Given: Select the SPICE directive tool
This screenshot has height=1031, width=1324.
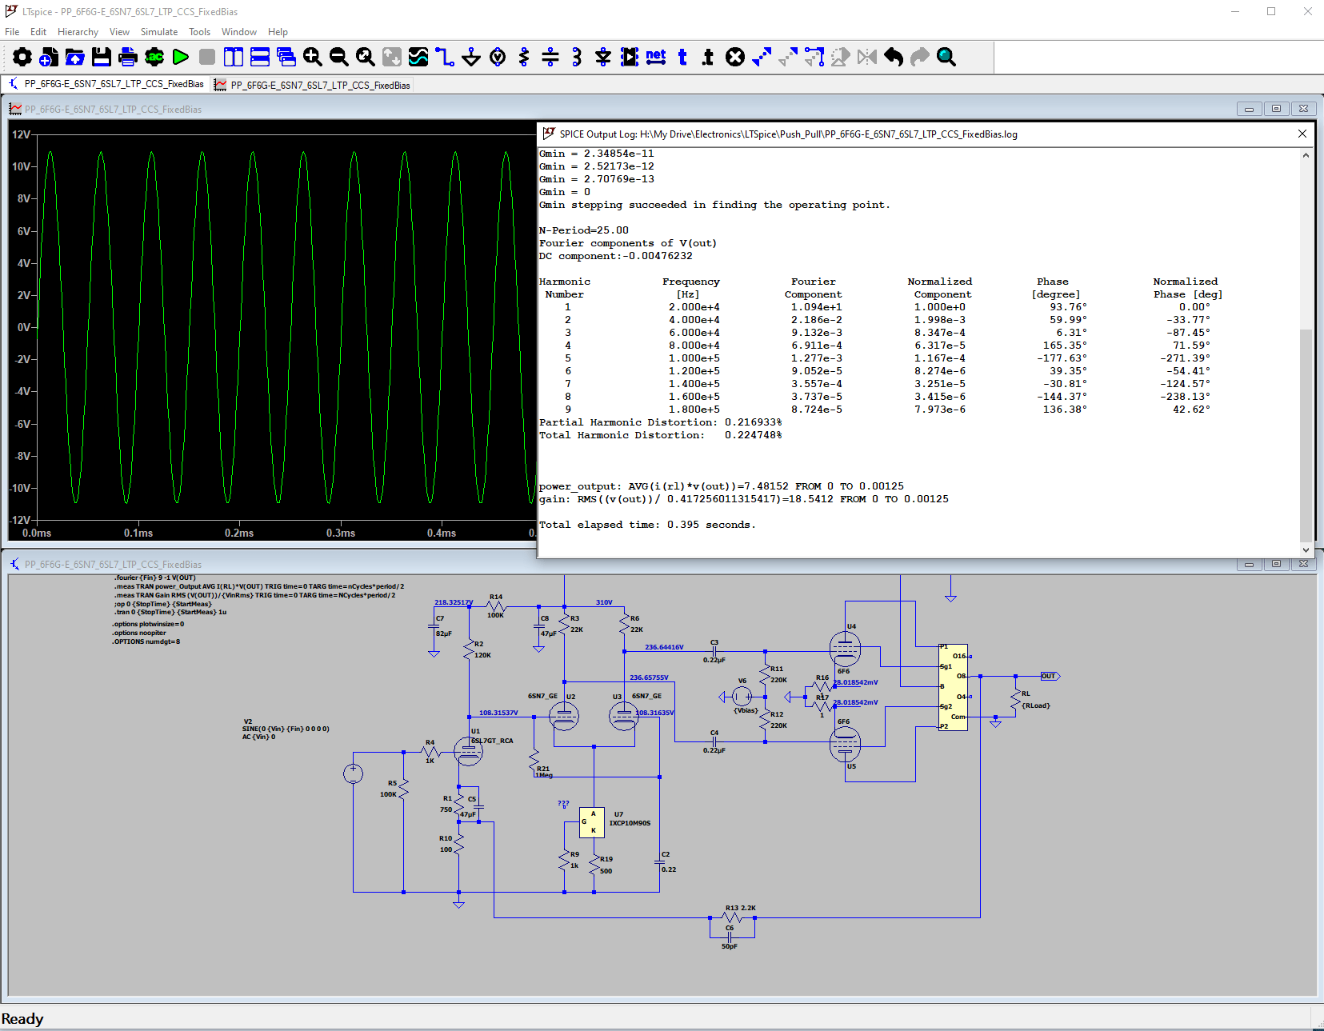Looking at the screenshot, I should click(x=708, y=57).
